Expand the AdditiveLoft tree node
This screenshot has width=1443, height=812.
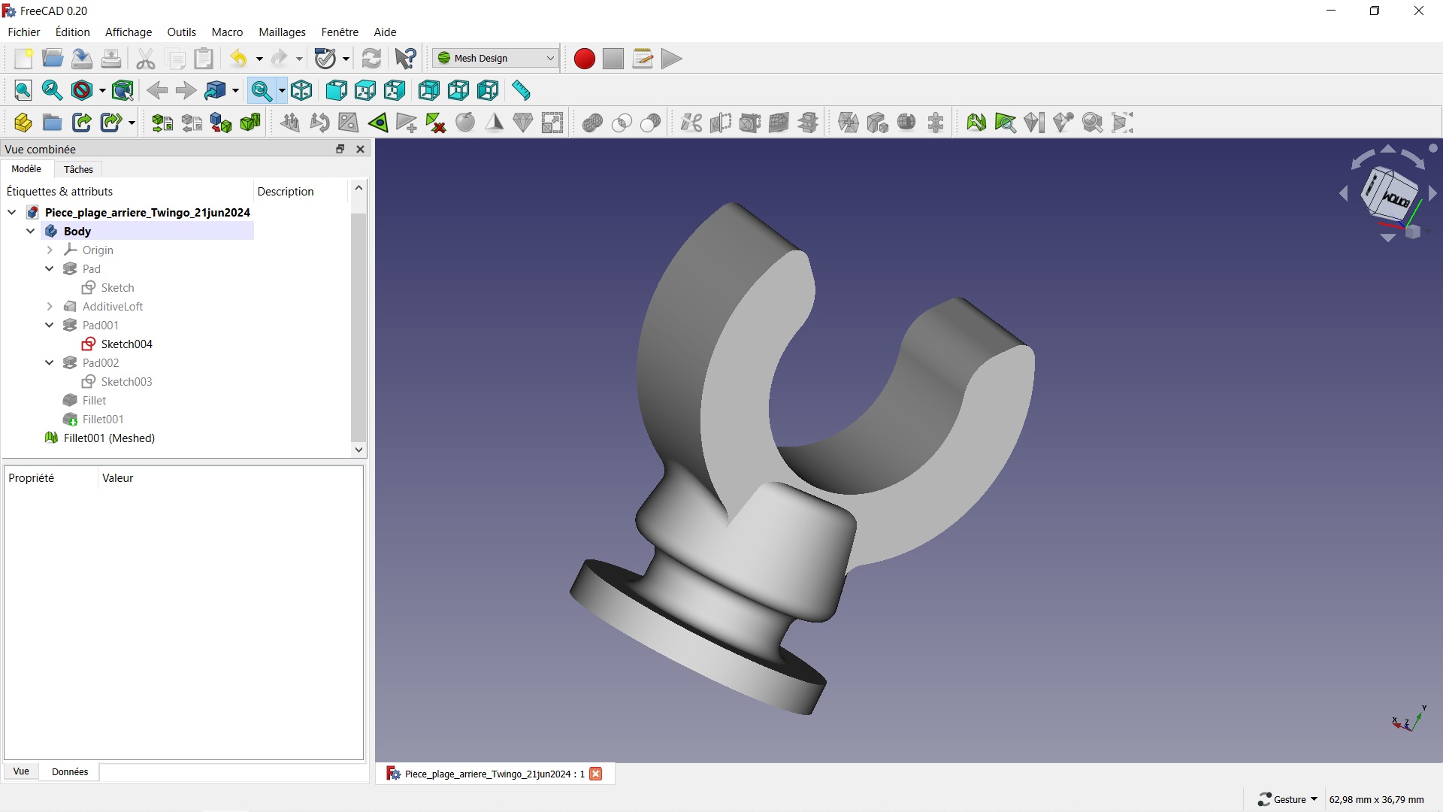pos(50,306)
